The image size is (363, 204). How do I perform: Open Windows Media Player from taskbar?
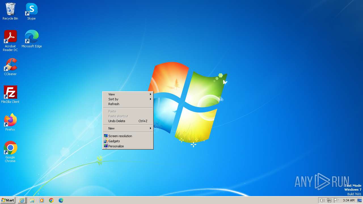tap(42, 200)
